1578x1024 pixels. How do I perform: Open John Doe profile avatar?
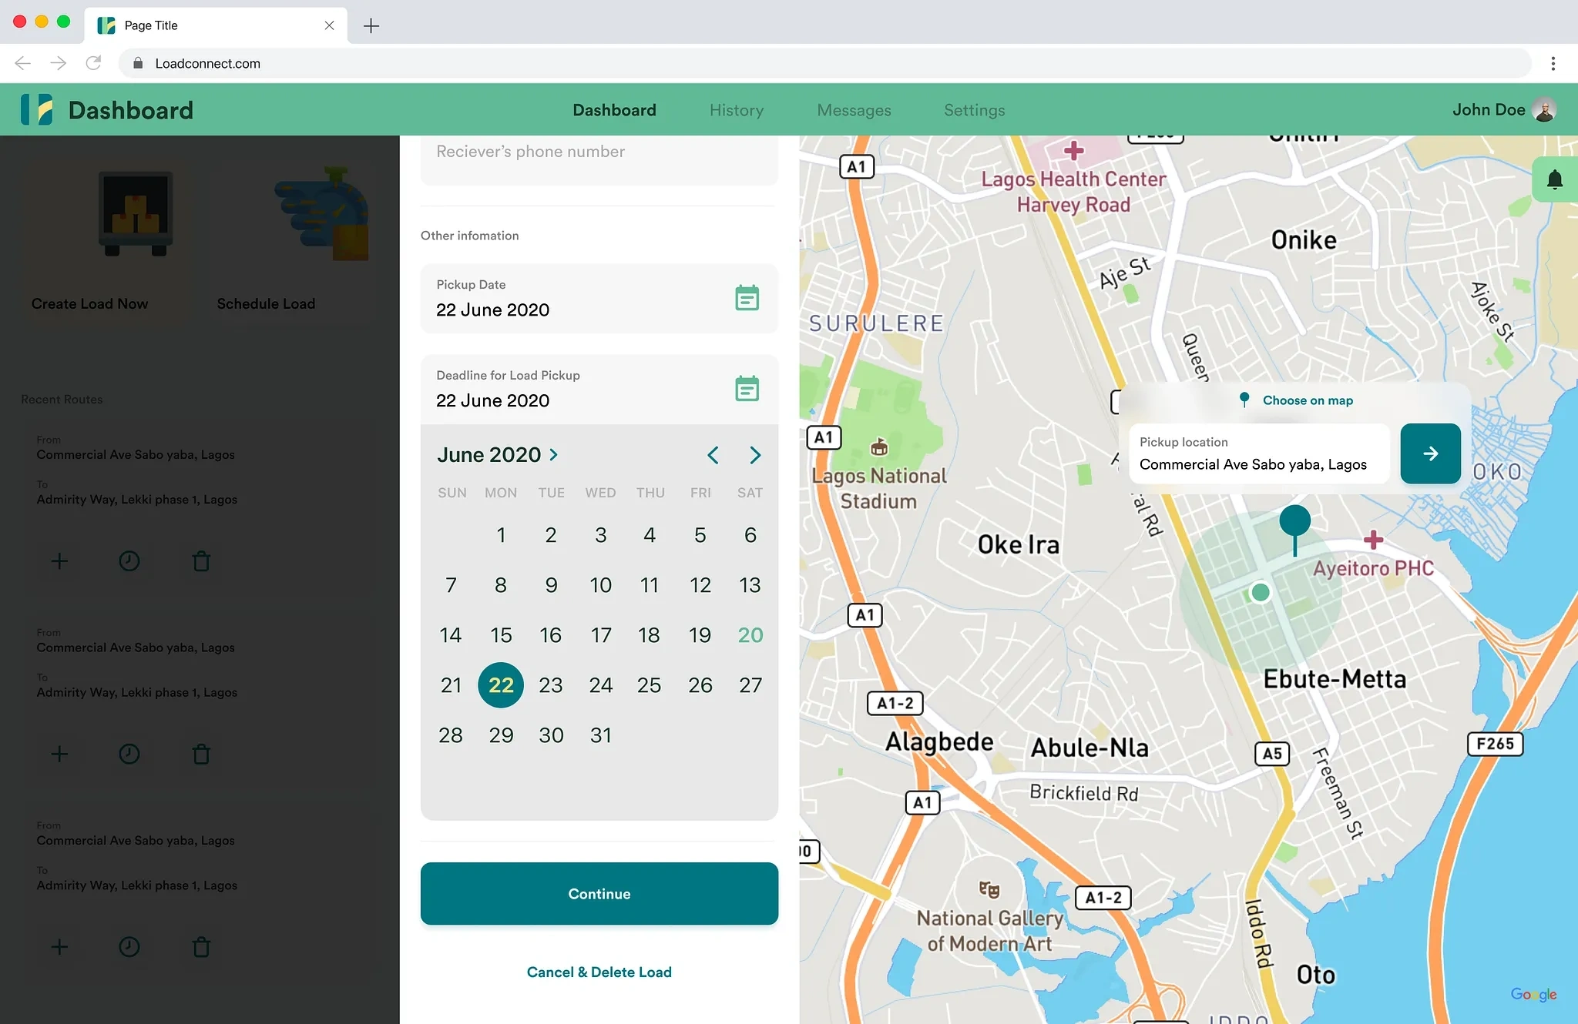[1544, 110]
